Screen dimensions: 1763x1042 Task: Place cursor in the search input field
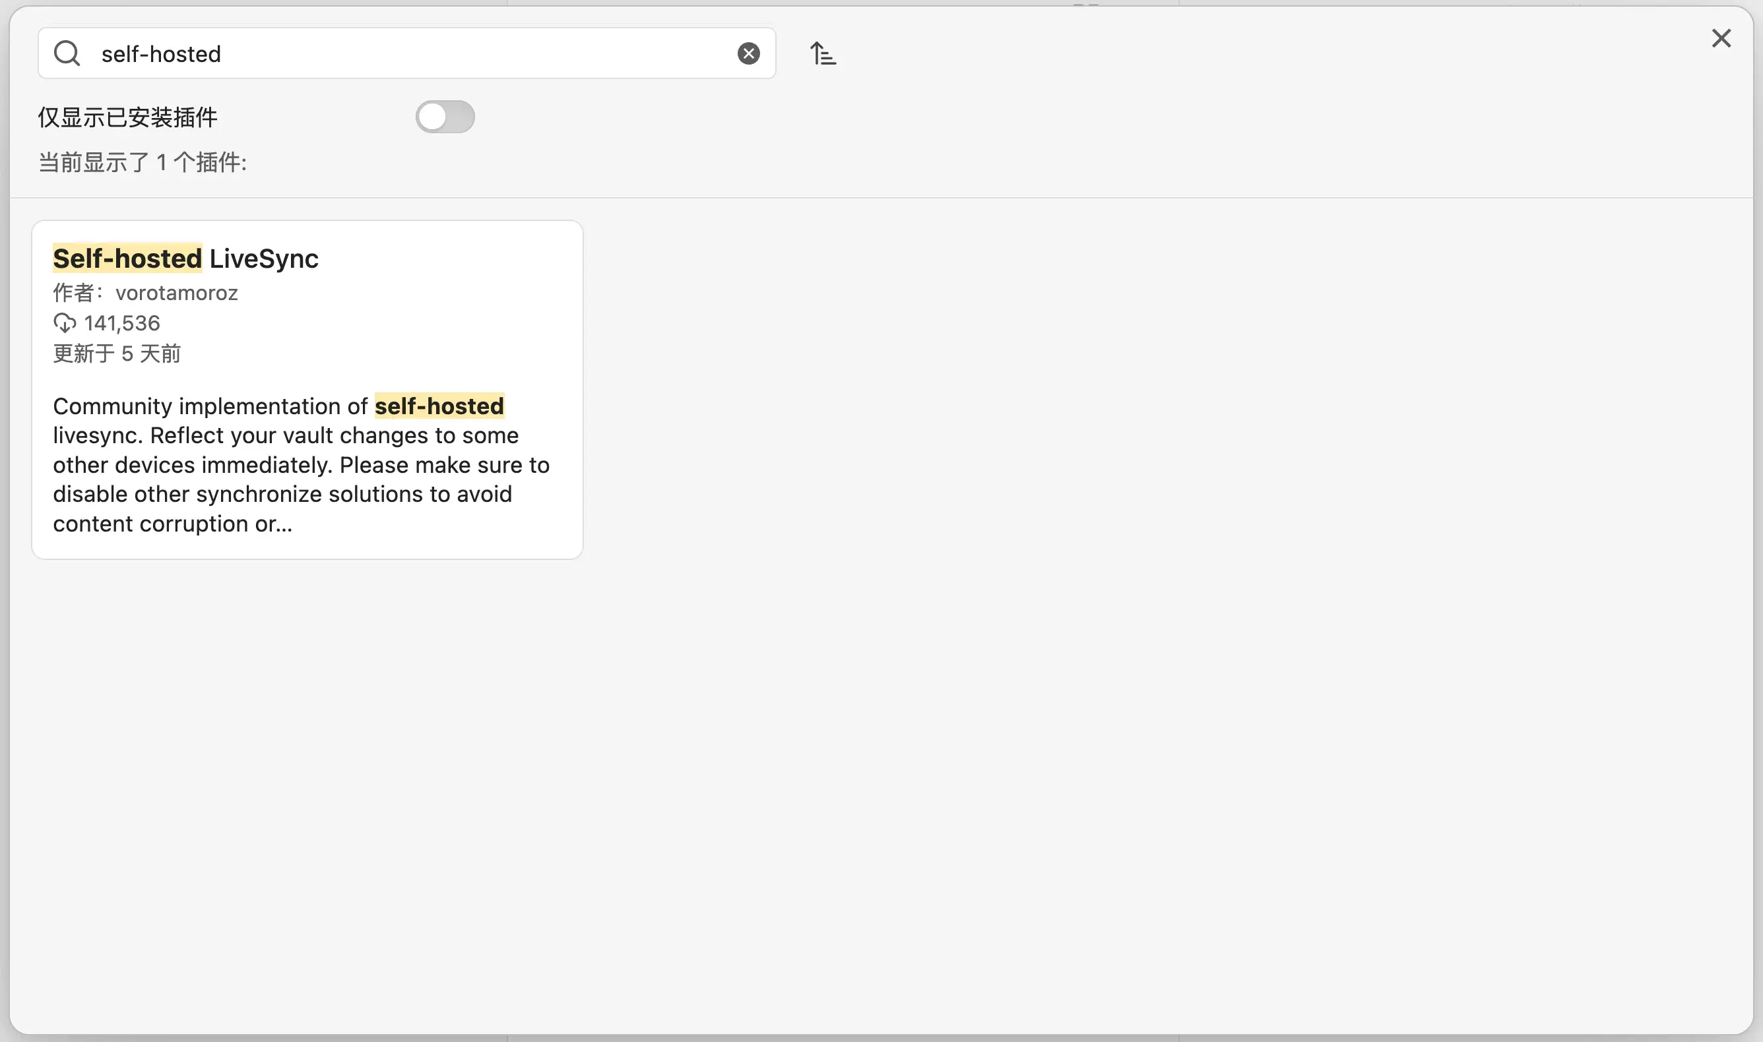[x=351, y=53]
